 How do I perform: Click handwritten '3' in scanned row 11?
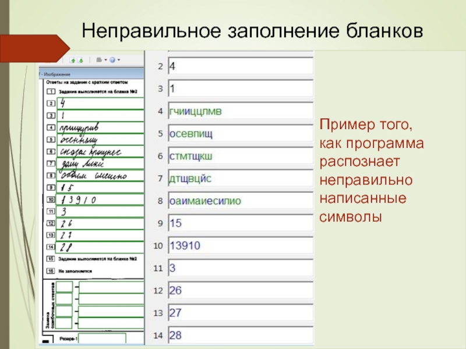[63, 212]
